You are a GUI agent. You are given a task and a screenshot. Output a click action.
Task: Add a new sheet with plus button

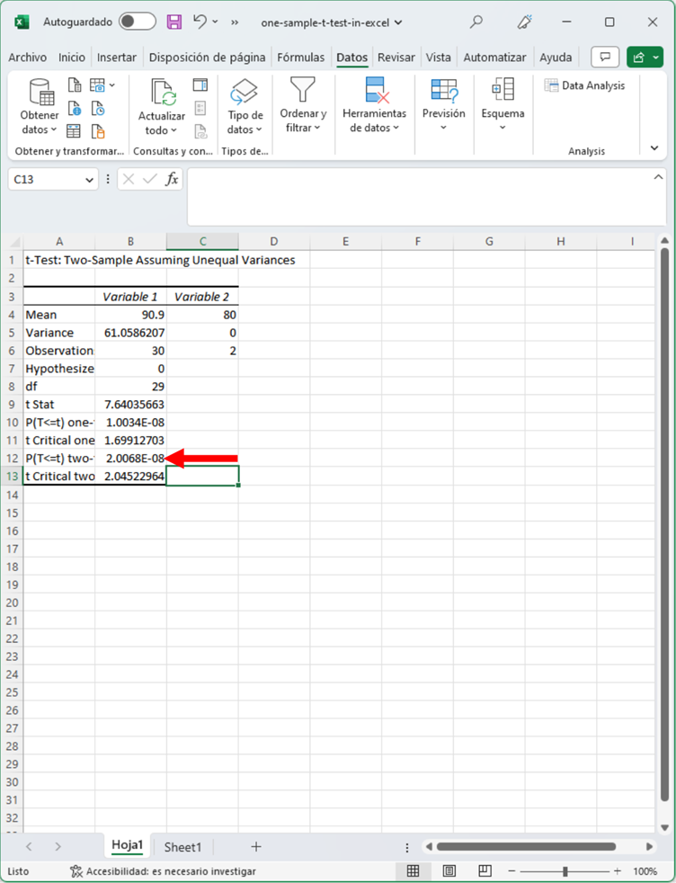pyautogui.click(x=256, y=847)
